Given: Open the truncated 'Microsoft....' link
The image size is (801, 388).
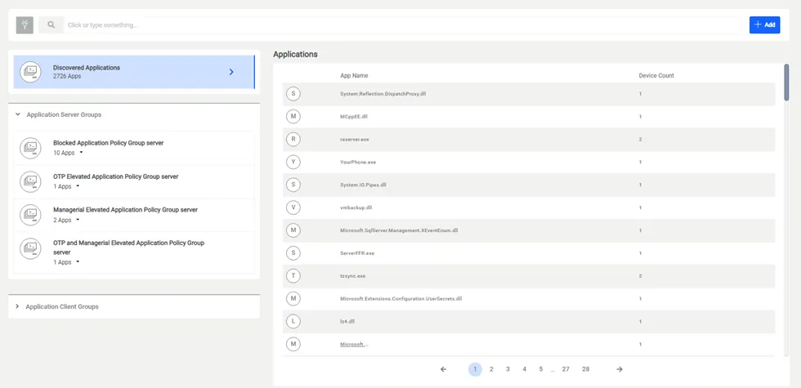Looking at the screenshot, I should coord(354,345).
